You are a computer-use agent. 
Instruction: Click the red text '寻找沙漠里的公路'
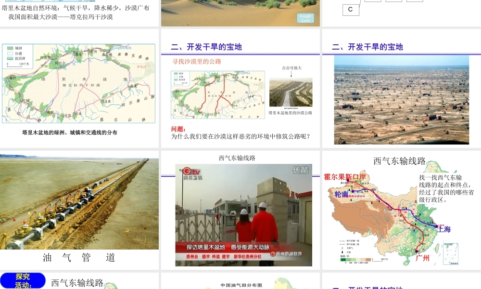click(197, 62)
